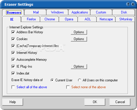Choose All Users on this computer
The width and height of the screenshot is (137, 110).
coord(80,80)
